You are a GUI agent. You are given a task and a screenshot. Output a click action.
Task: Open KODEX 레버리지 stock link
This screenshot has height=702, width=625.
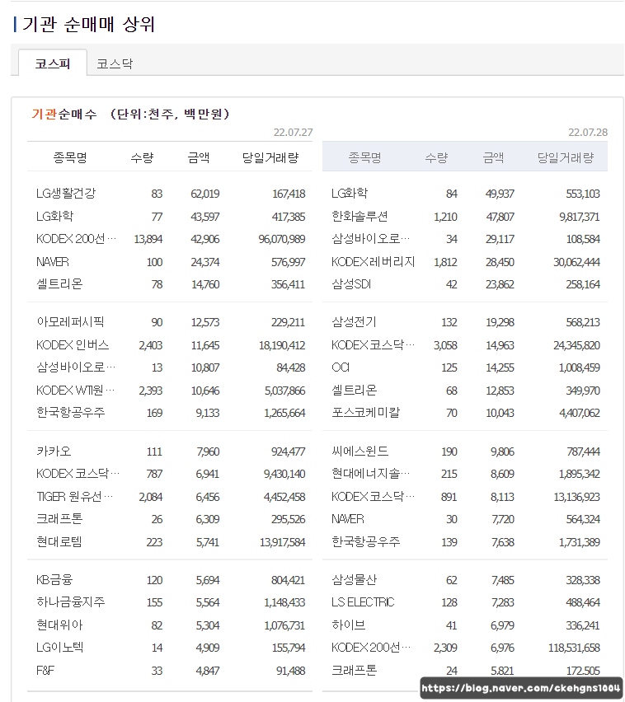tap(373, 262)
